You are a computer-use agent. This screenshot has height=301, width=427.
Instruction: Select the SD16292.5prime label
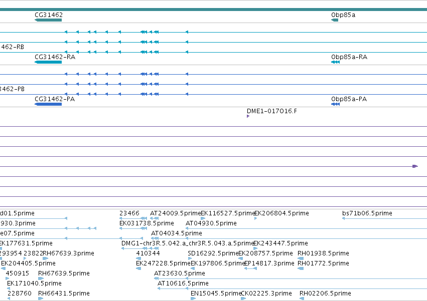(x=213, y=253)
